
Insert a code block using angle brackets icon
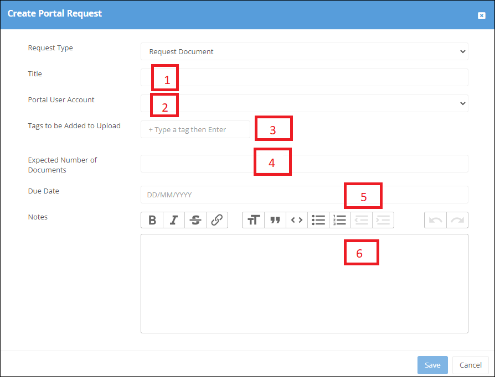297,219
